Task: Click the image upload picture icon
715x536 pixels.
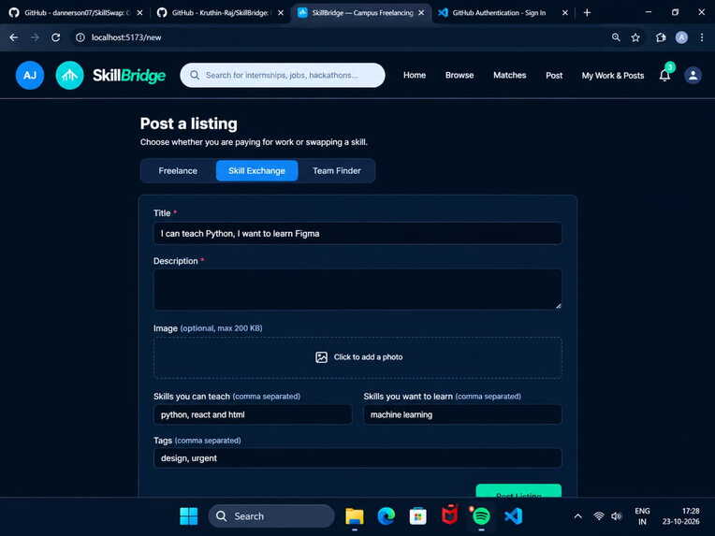Action: click(x=322, y=357)
